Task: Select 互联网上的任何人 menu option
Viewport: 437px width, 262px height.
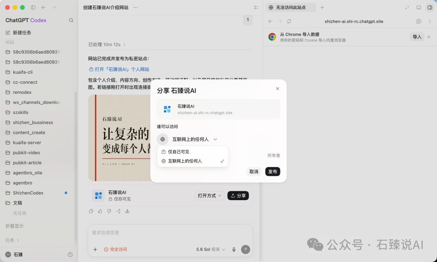Action: coord(193,161)
